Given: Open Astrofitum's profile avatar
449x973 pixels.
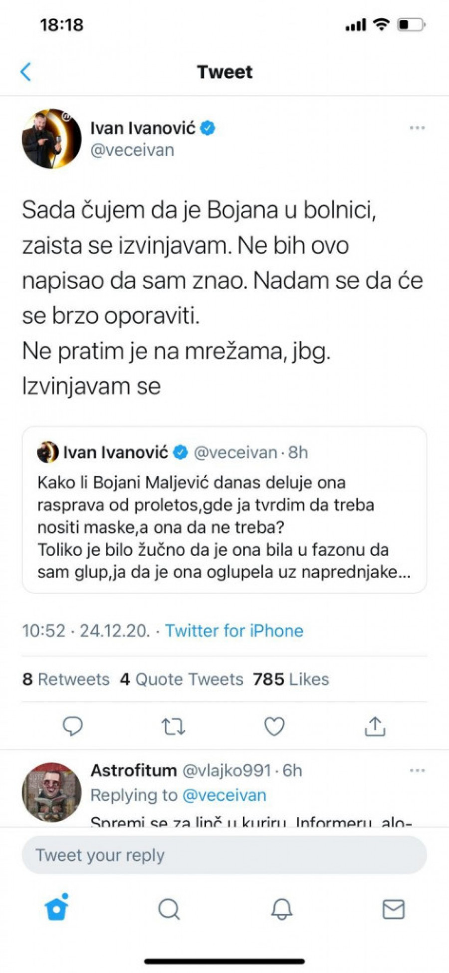Looking at the screenshot, I should point(51,792).
